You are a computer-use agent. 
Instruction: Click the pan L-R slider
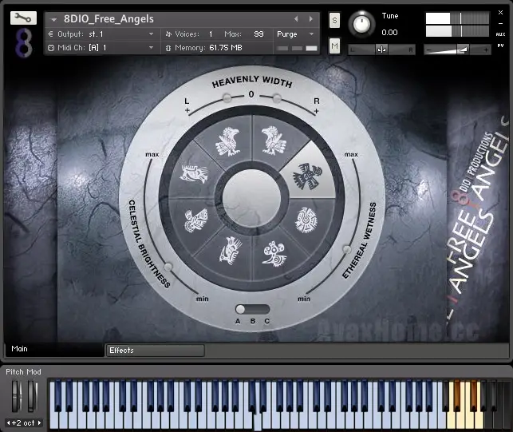(381, 50)
